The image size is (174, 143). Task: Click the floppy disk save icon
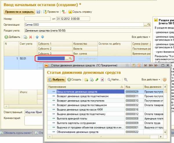(x=38, y=12)
